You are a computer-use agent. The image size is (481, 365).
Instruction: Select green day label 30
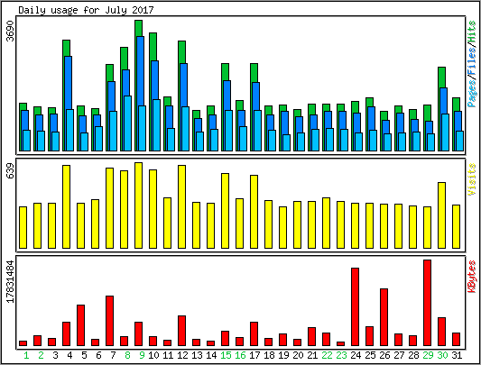[442, 355]
